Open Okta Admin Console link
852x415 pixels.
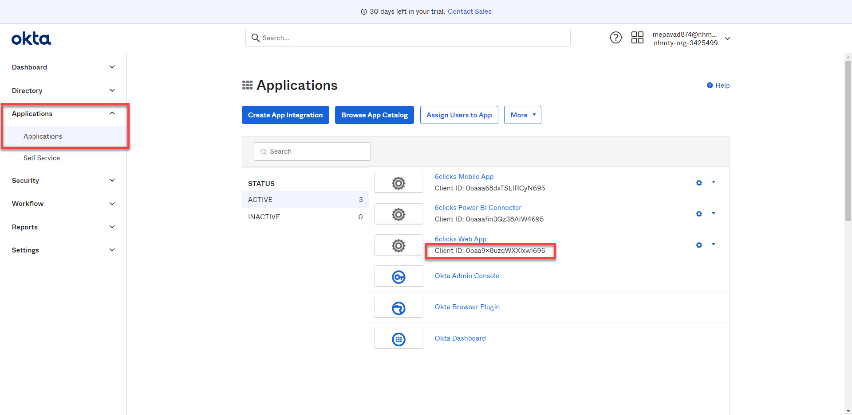coord(467,276)
